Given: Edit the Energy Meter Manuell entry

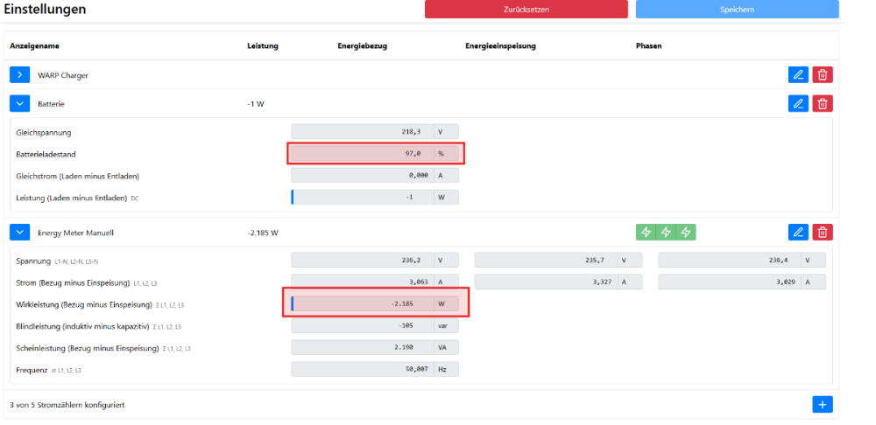Looking at the screenshot, I should (798, 232).
